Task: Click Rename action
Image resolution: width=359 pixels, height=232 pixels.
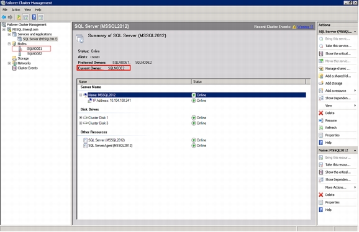Action: pos(331,120)
